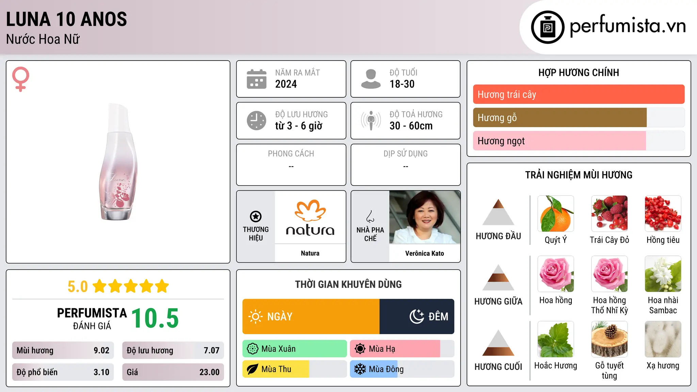The height and width of the screenshot is (392, 697).
Task: Click the 5.0 star rating number
Action: click(x=78, y=287)
